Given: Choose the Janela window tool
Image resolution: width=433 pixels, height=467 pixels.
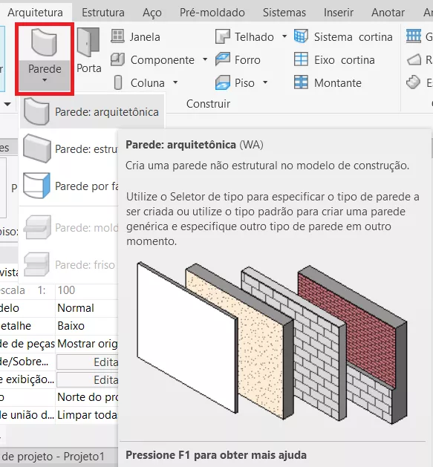Looking at the screenshot, I should click(x=136, y=37).
